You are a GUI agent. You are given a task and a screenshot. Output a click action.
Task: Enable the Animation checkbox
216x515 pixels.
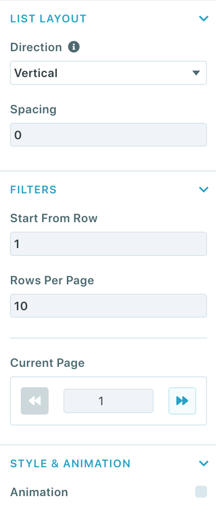[201, 492]
